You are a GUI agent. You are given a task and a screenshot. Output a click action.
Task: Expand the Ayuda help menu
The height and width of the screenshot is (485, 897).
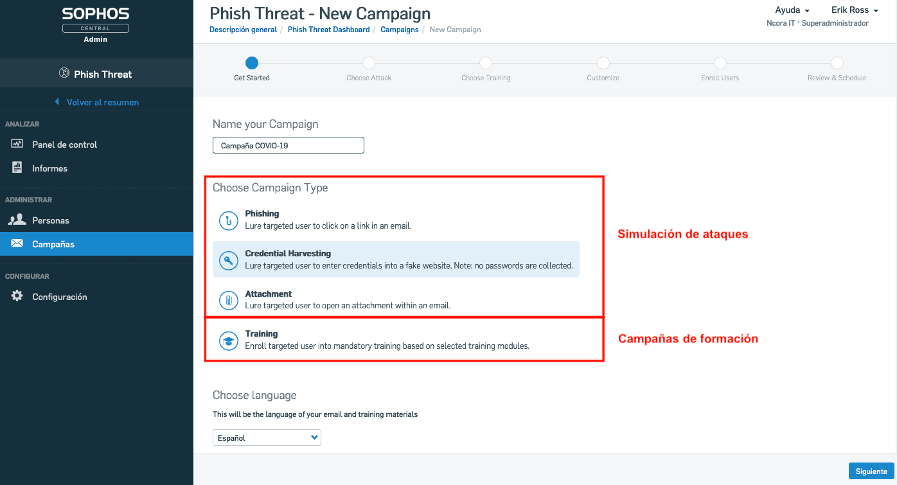click(792, 10)
